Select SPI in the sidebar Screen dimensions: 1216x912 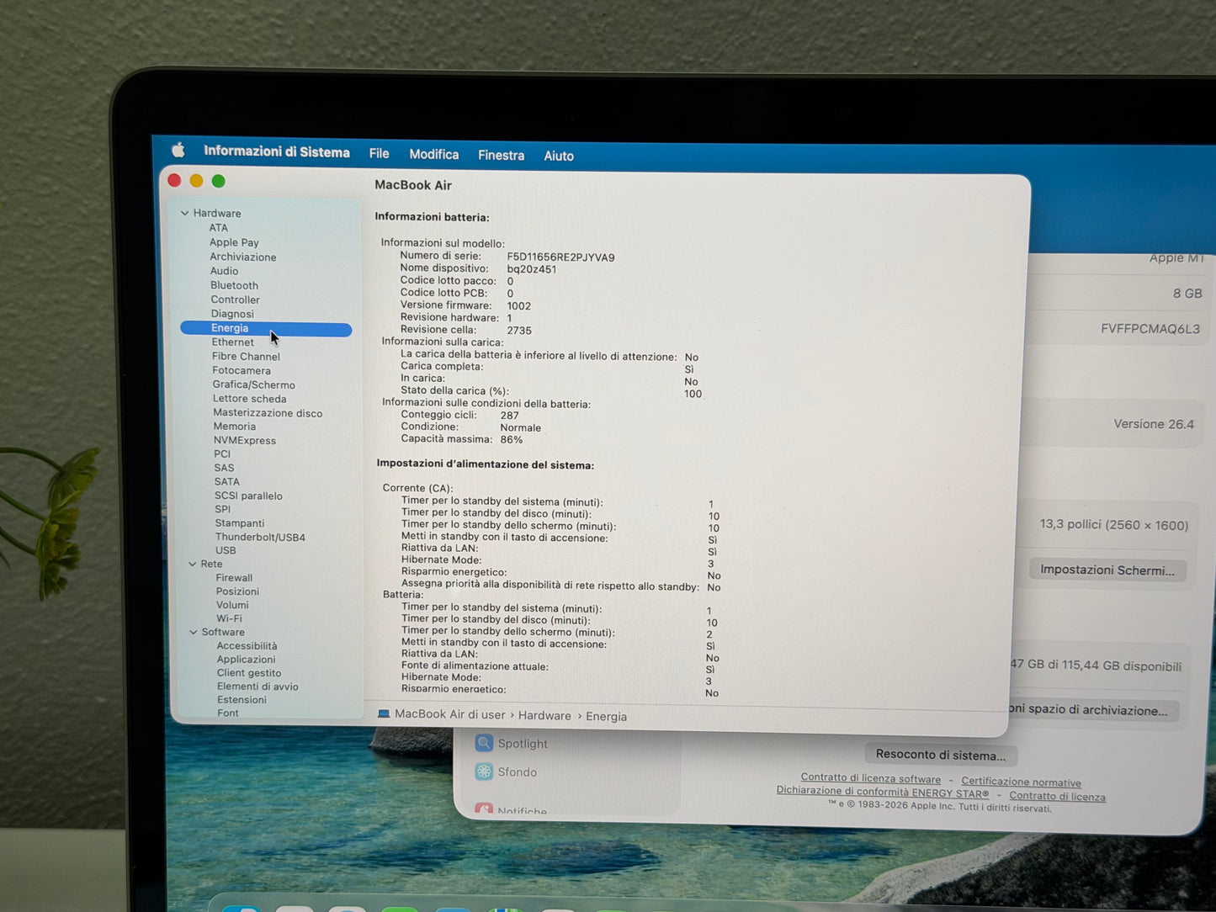click(x=223, y=509)
